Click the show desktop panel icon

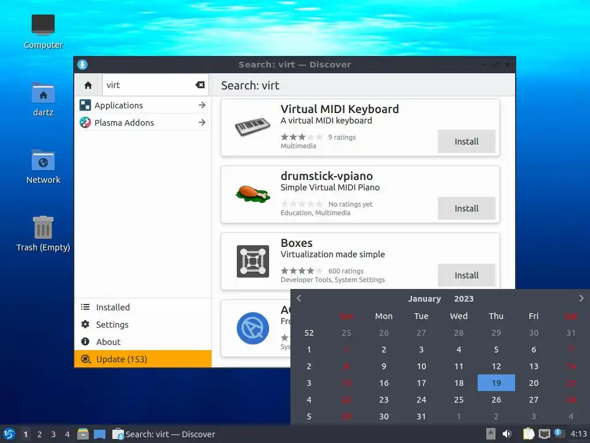click(x=100, y=434)
